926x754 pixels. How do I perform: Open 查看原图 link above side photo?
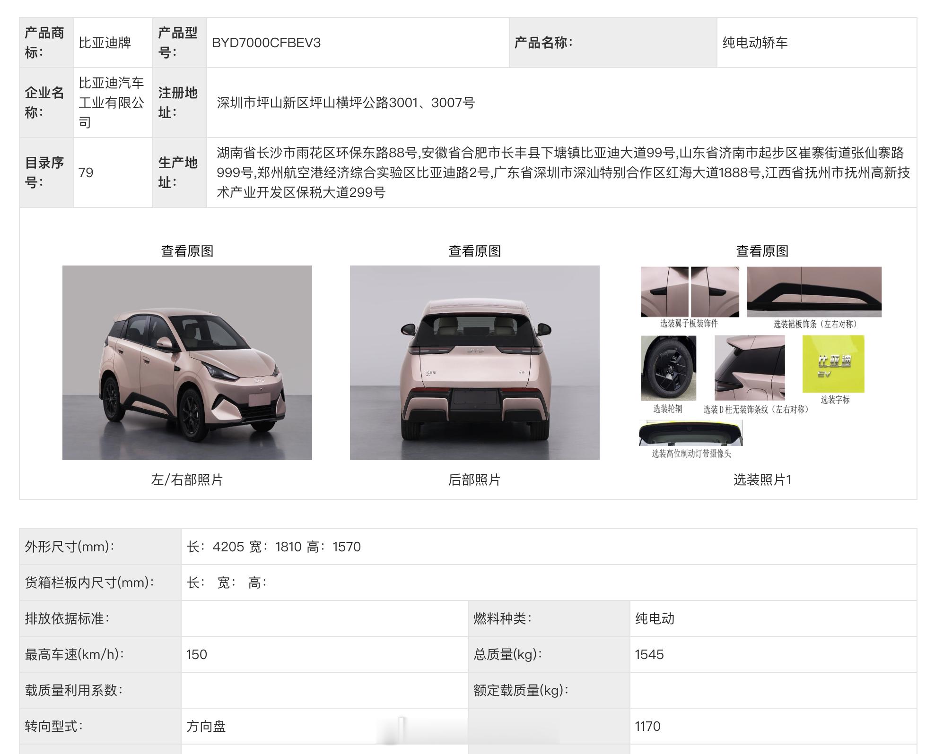click(x=187, y=251)
